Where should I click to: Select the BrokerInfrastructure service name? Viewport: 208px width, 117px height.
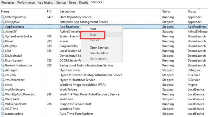[x=18, y=65]
